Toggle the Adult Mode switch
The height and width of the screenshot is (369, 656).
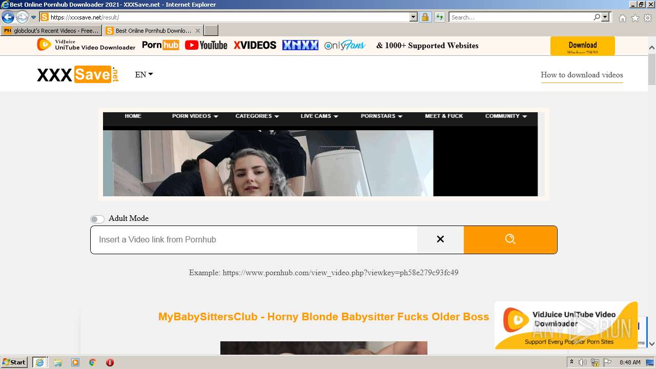(97, 219)
